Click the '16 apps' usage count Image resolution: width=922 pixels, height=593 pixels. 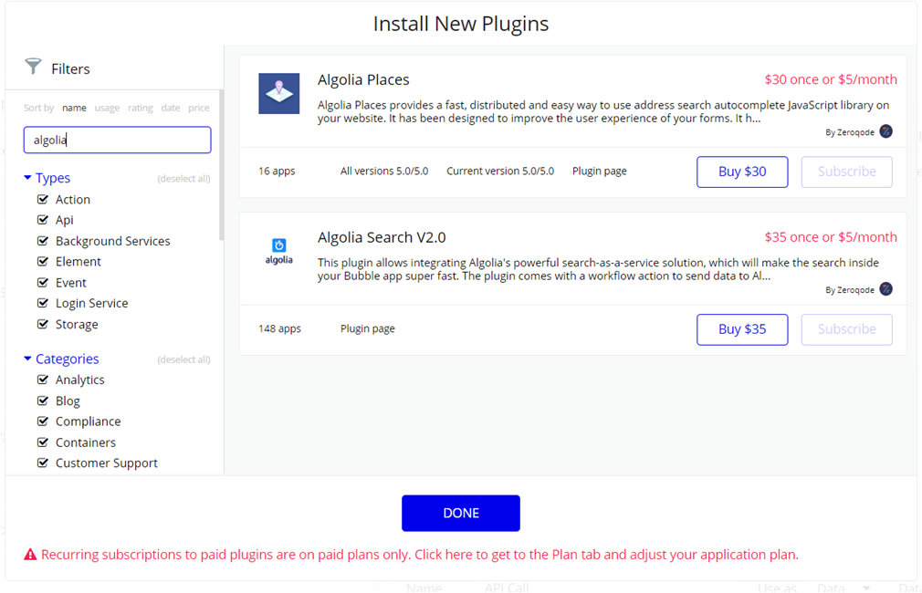click(277, 171)
